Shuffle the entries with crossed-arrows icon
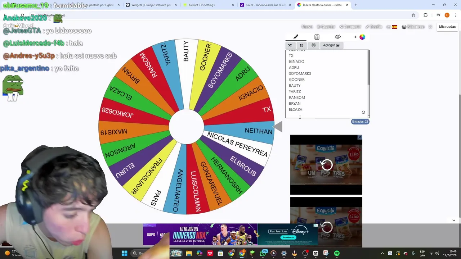 (290, 45)
